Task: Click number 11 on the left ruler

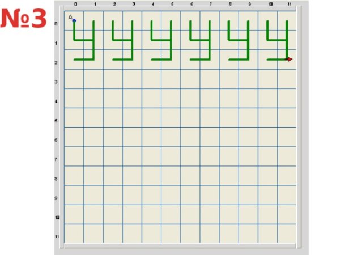Action: (x=57, y=236)
